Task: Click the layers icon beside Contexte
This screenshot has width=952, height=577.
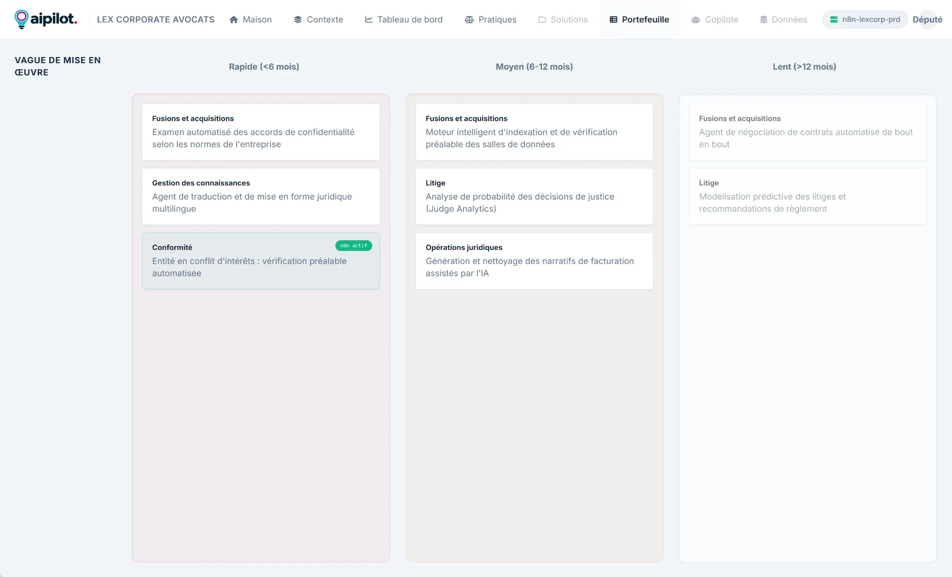Action: pyautogui.click(x=298, y=20)
